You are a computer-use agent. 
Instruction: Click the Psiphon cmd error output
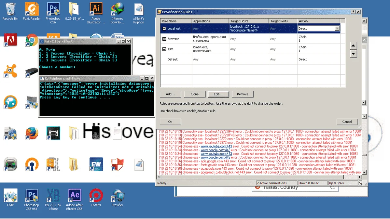click(x=96, y=90)
